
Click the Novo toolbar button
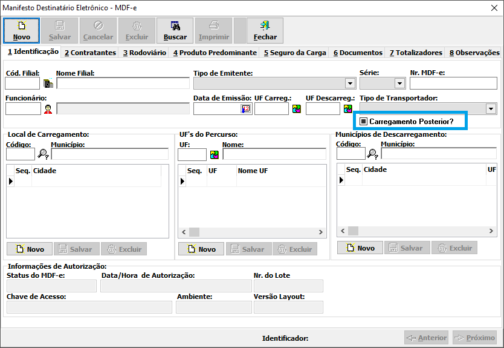tap(21, 30)
